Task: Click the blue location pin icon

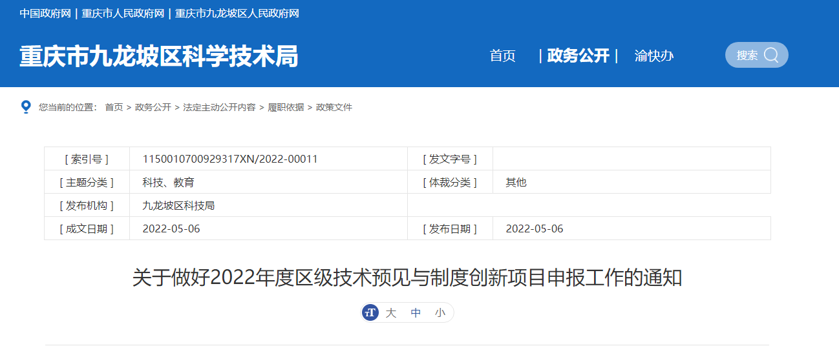Action: point(26,107)
